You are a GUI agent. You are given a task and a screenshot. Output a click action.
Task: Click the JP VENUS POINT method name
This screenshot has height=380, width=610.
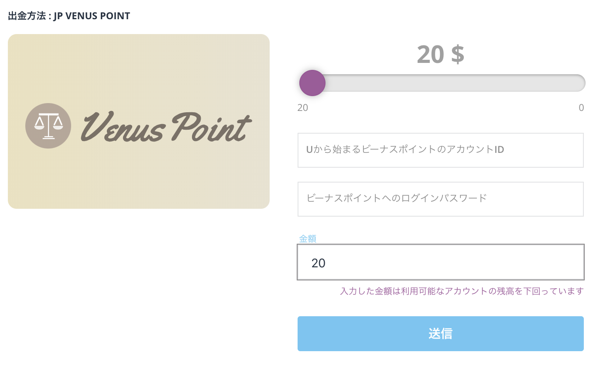(92, 16)
